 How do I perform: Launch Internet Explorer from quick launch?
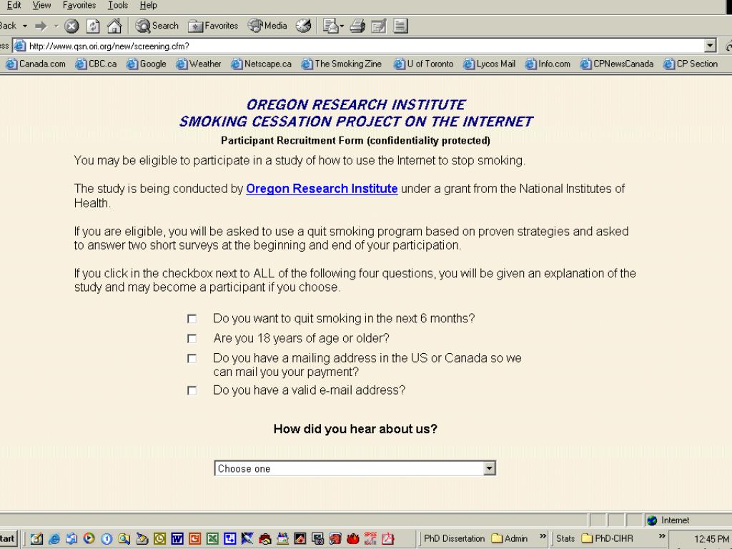54,539
